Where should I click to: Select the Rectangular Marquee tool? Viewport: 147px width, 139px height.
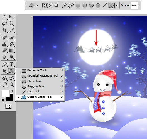4,17
